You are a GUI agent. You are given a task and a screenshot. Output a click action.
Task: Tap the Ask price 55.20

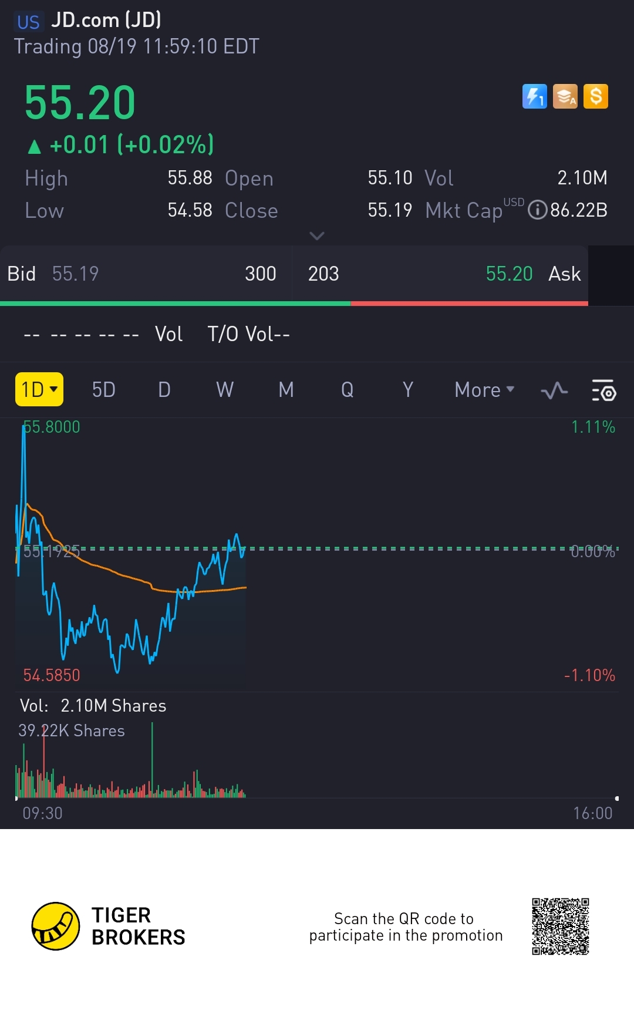(509, 274)
